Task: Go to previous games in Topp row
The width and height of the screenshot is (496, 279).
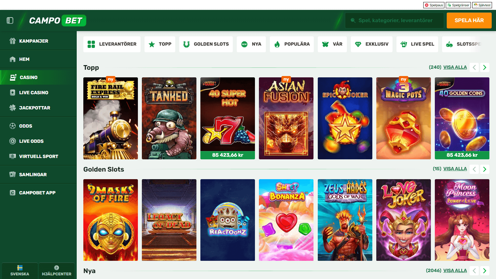Action: 474,67
